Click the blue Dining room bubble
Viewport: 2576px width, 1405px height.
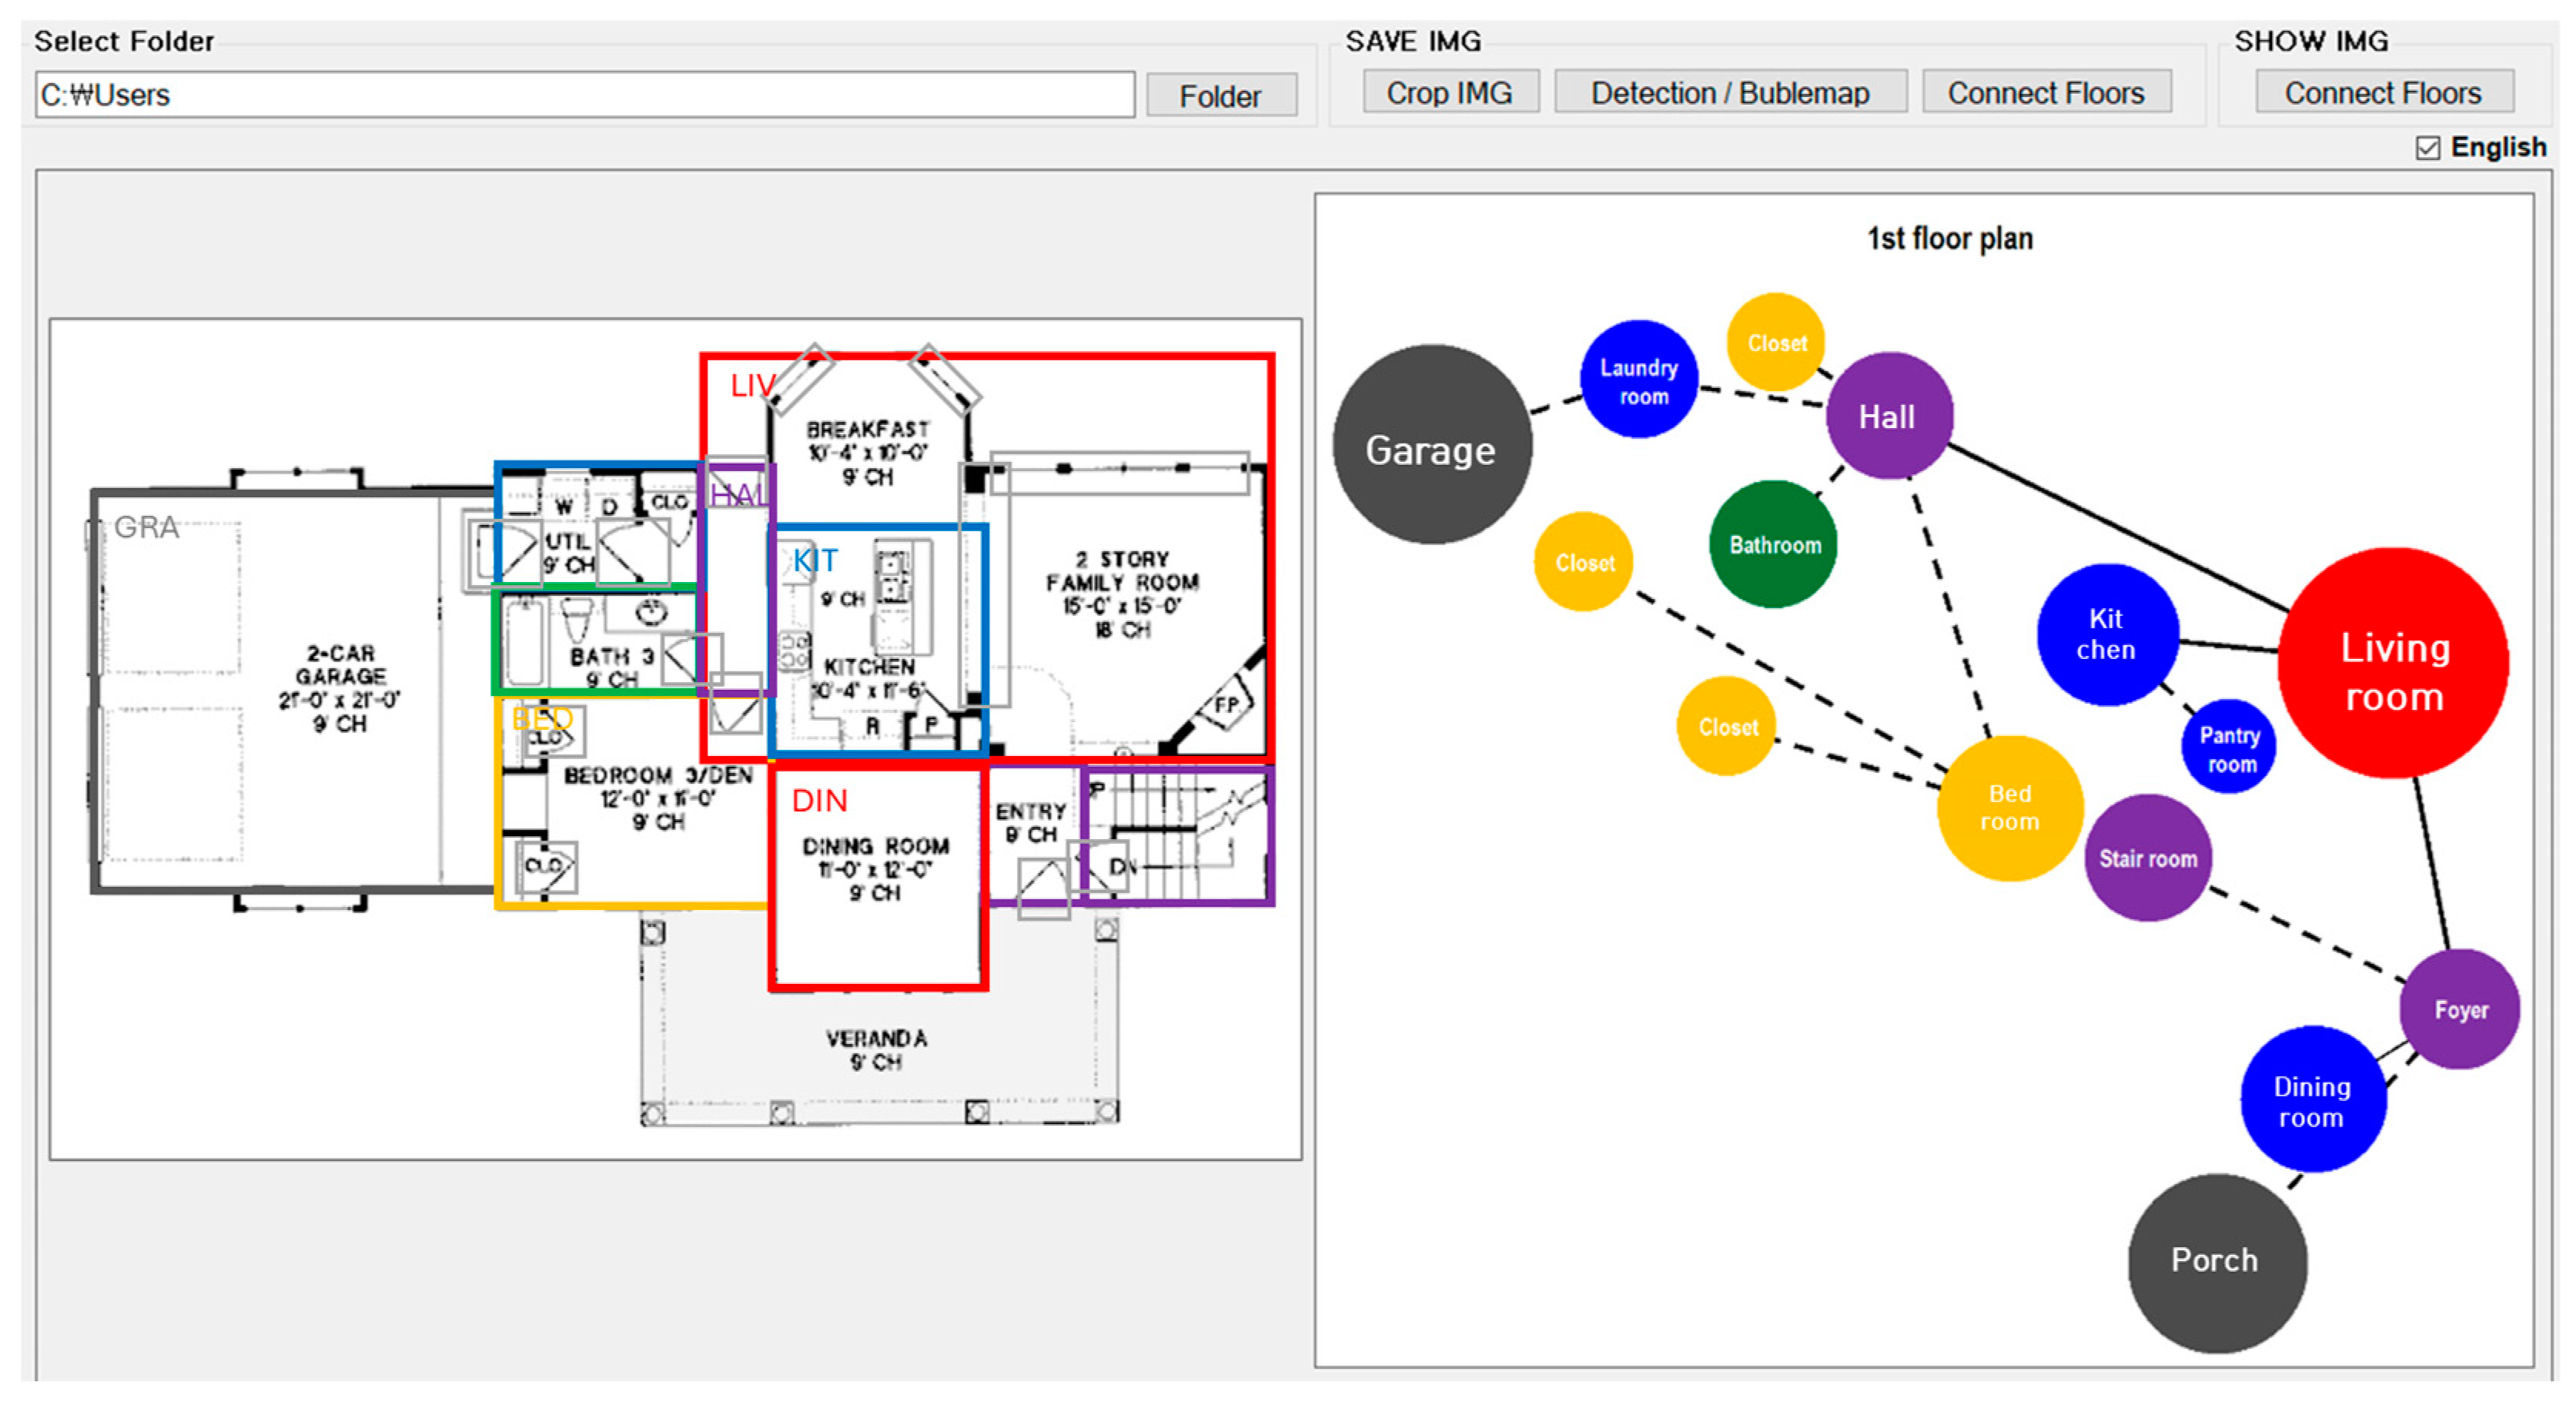tap(2311, 1100)
